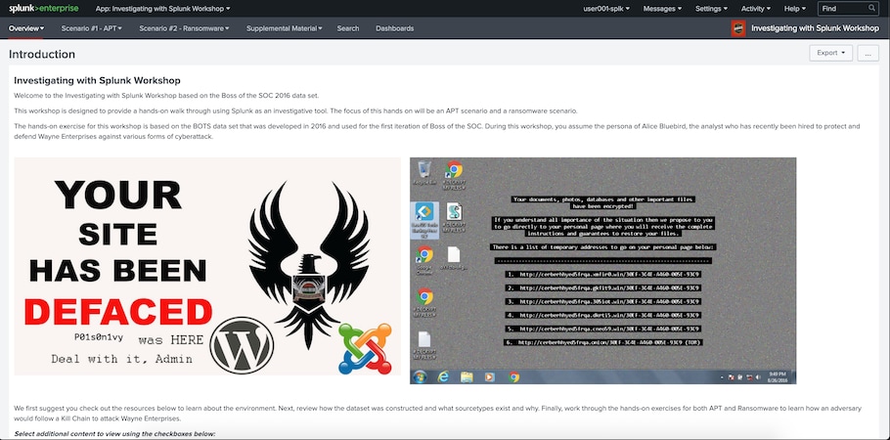Expand the Messages menu
Viewport: 890px width, 440px height.
[662, 9]
